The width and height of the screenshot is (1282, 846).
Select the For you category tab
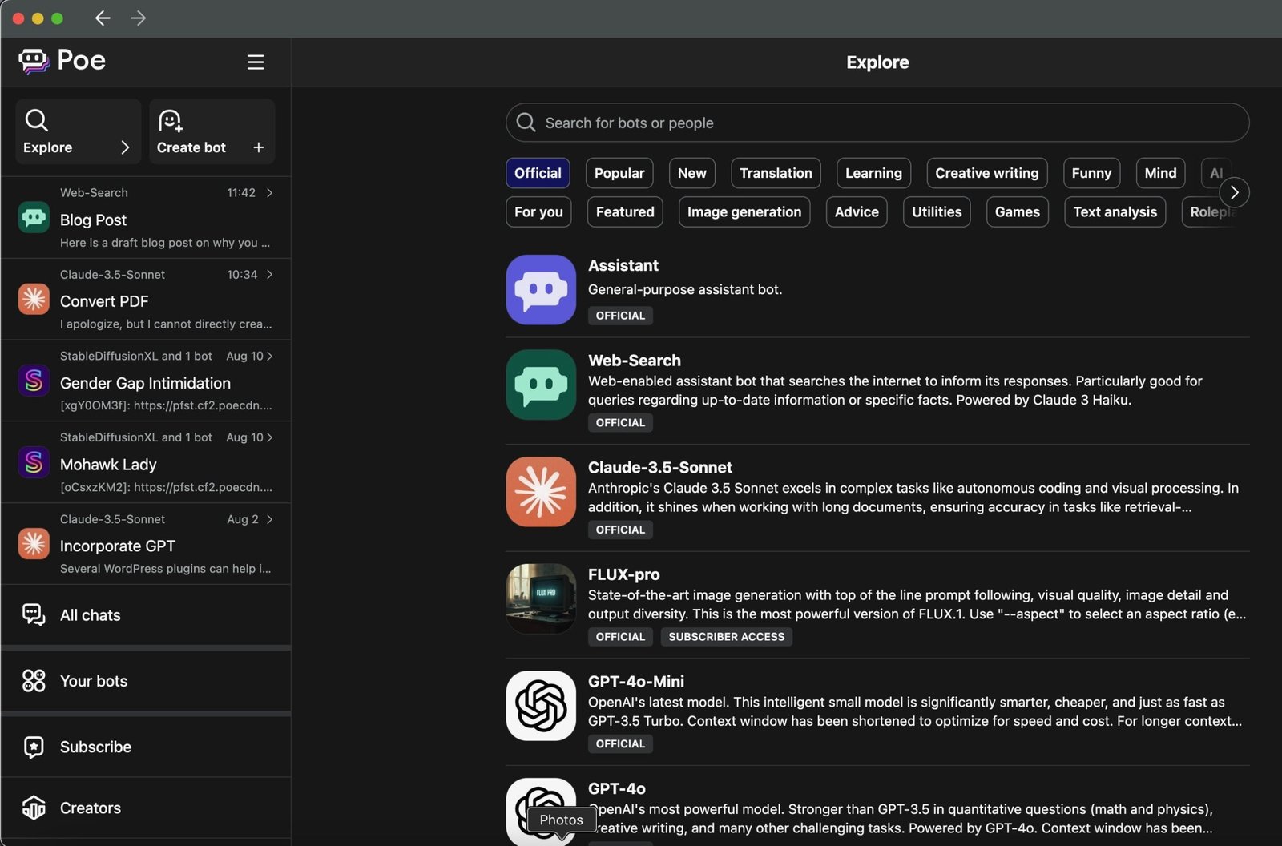click(538, 212)
